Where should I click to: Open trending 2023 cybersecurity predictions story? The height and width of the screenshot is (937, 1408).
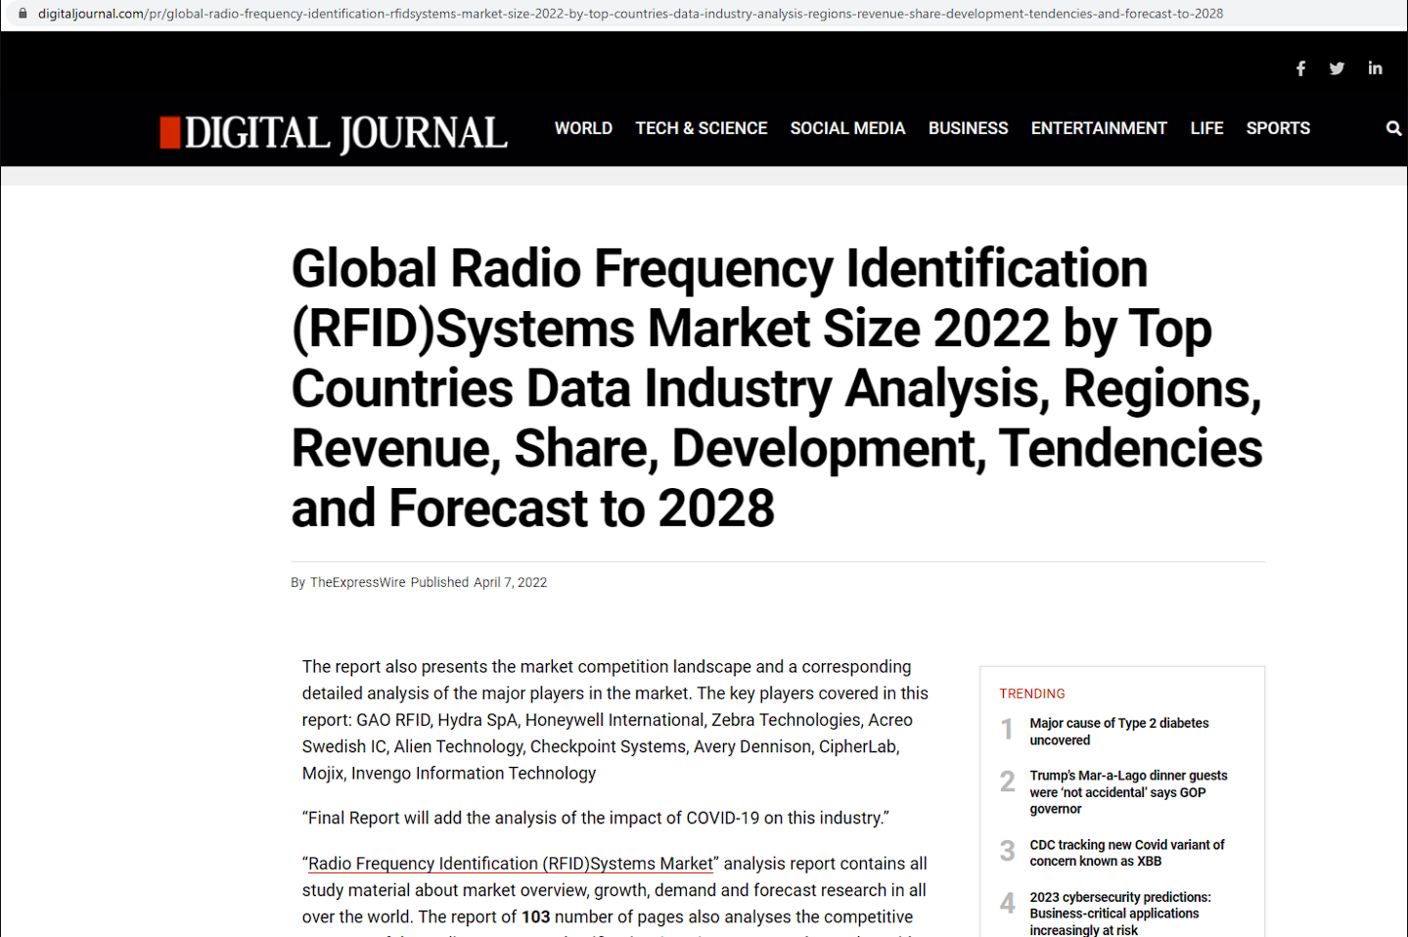(x=1119, y=914)
